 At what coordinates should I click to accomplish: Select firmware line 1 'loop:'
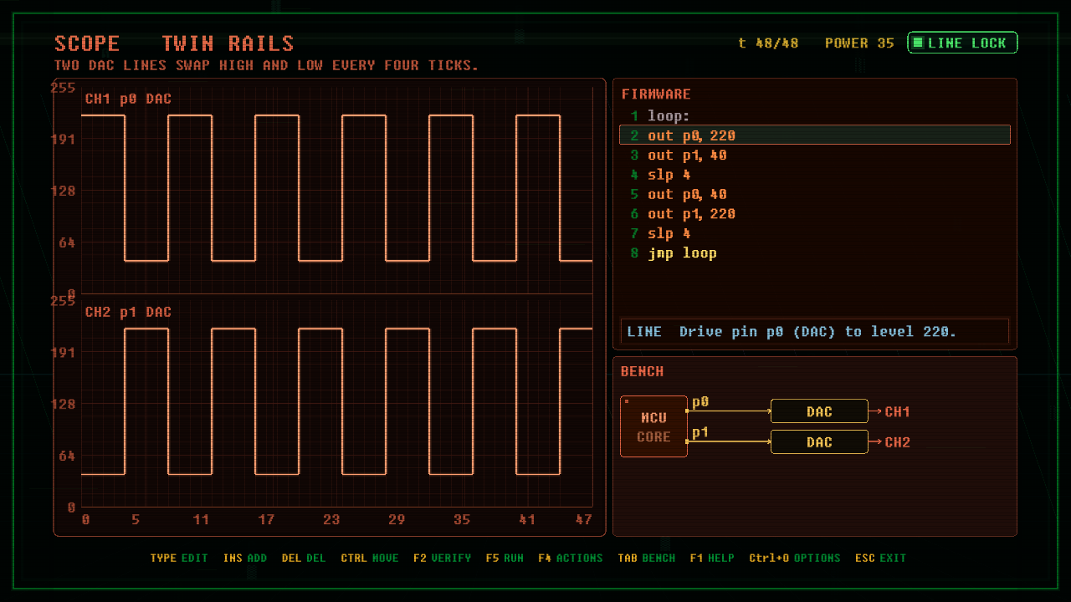815,116
